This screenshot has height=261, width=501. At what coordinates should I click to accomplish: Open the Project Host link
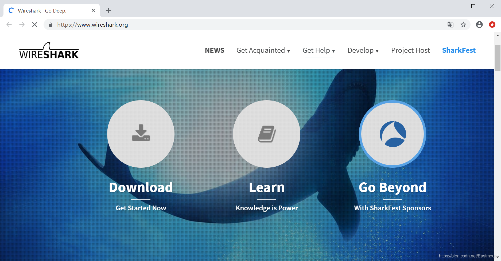tap(411, 50)
